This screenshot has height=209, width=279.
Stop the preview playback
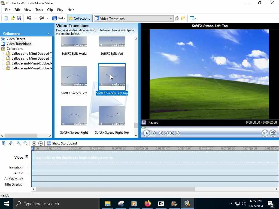click(x=153, y=133)
